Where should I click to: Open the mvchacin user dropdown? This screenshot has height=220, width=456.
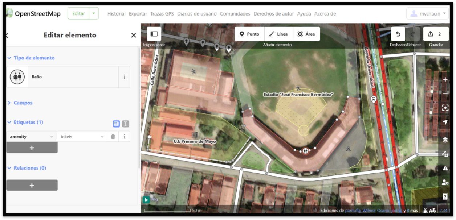coord(428,14)
